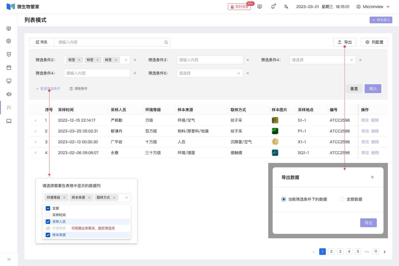
Task: Open the Micronview user dropdown
Action: tap(373, 7)
